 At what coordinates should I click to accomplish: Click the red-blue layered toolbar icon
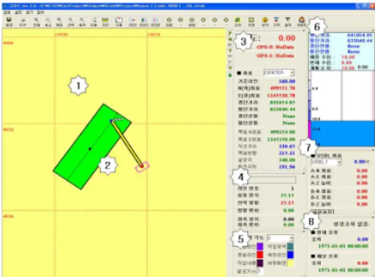pos(277,20)
